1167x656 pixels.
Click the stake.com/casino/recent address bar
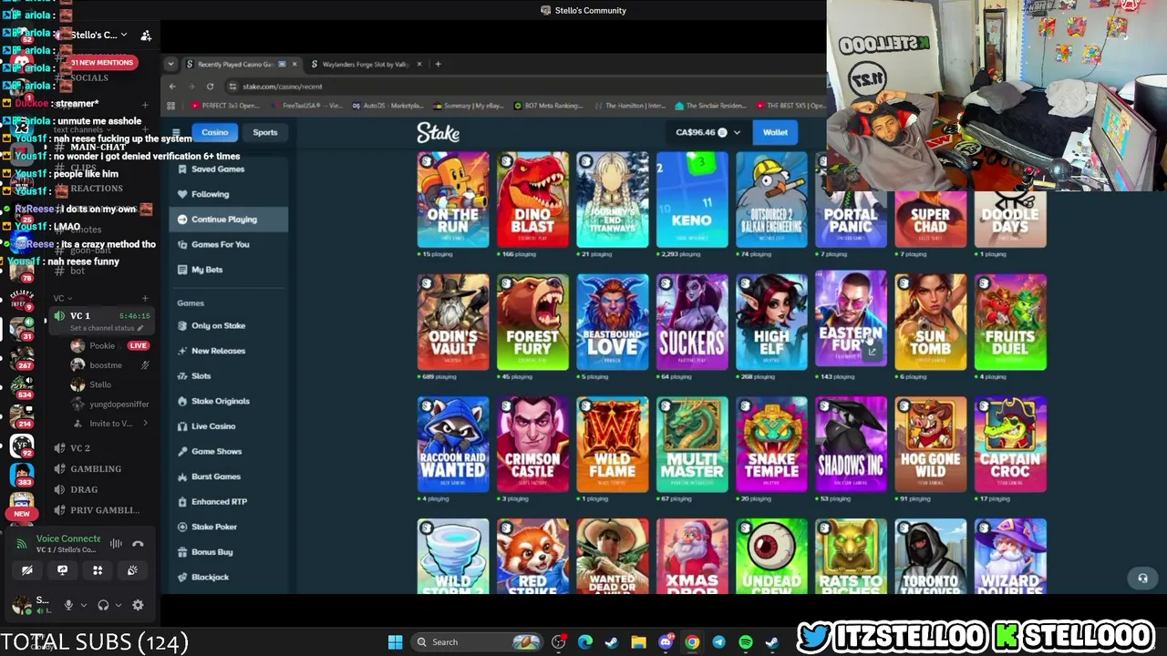(524, 87)
